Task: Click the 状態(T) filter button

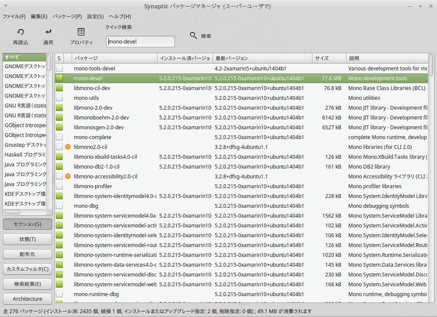Action: coord(27,239)
